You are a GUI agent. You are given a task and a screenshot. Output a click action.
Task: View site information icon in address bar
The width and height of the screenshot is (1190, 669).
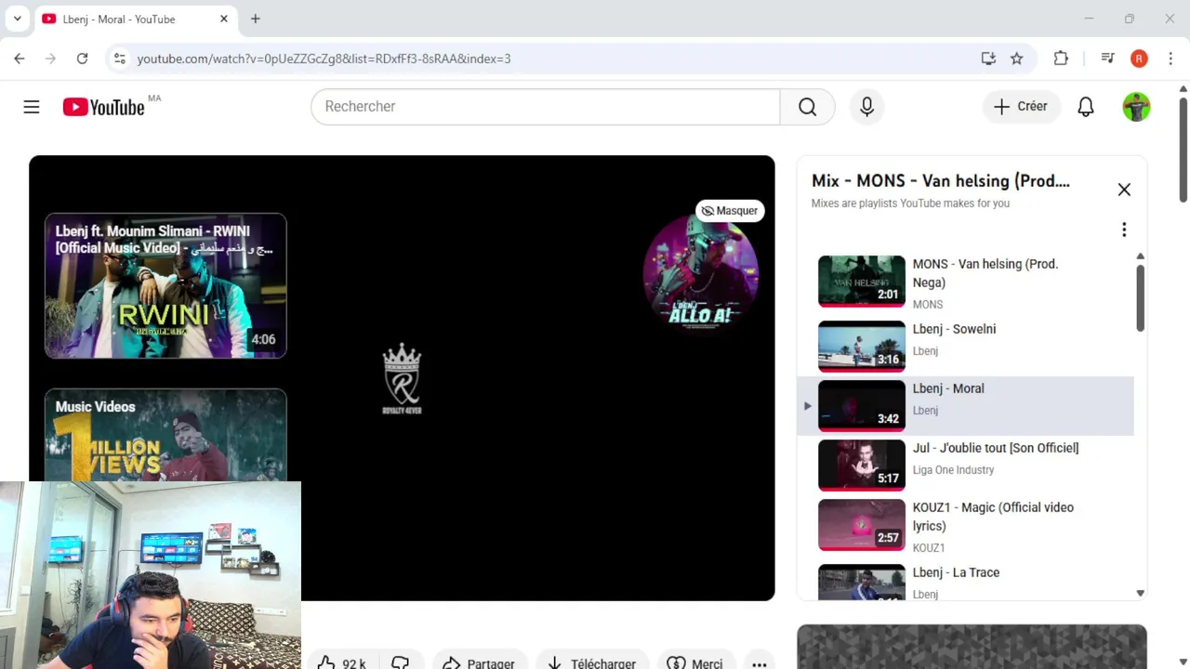point(119,59)
